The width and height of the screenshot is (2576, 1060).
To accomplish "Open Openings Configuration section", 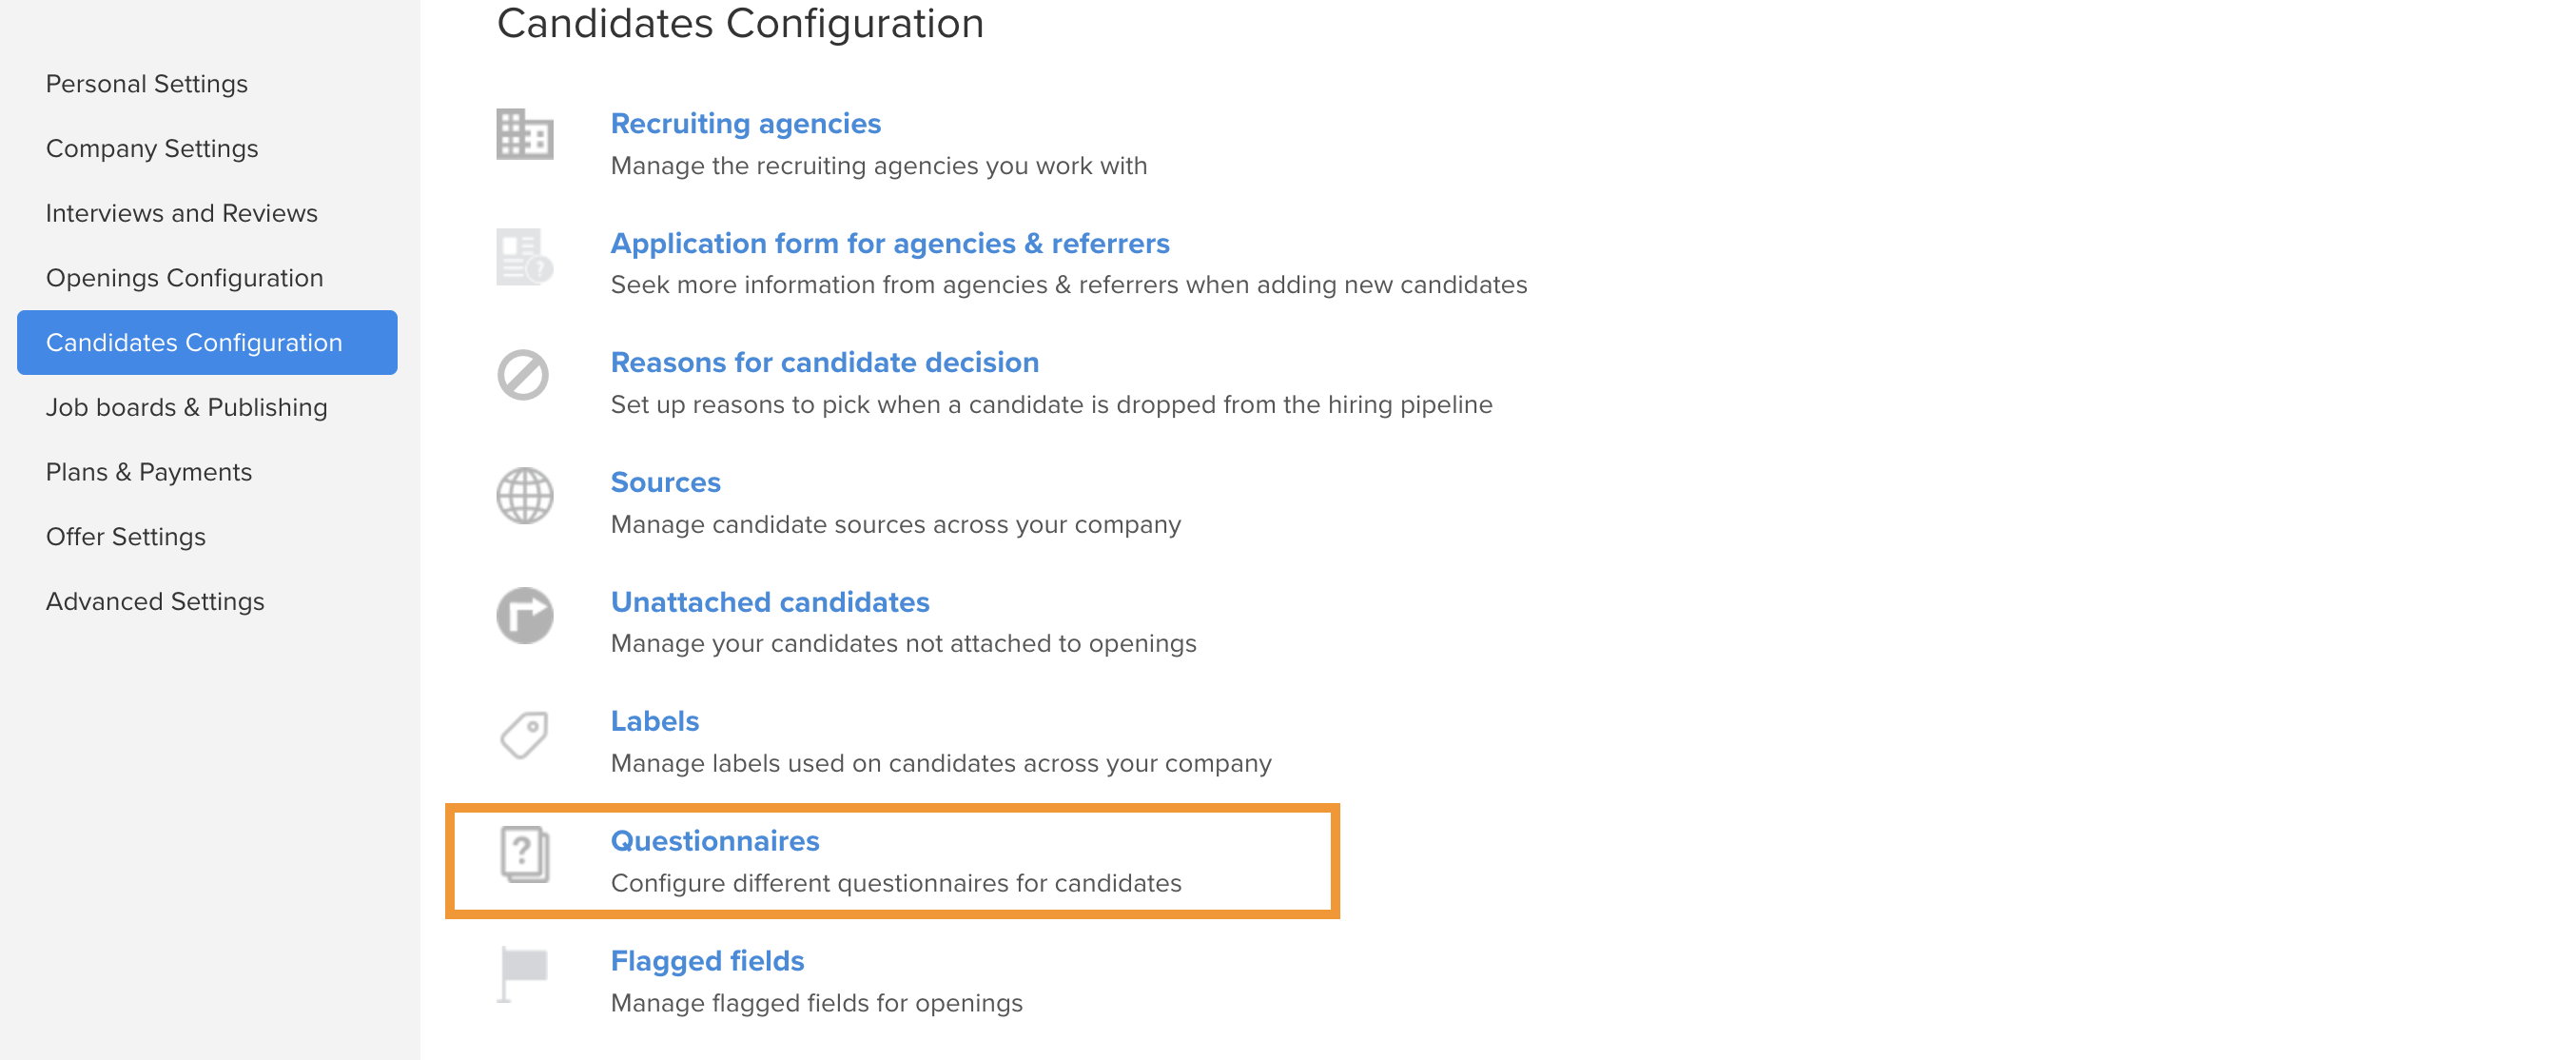I will pyautogui.click(x=185, y=278).
